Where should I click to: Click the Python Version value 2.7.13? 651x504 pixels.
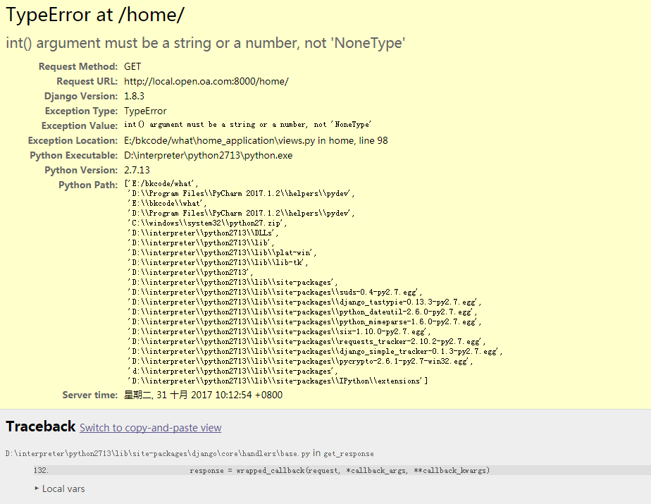(x=137, y=170)
